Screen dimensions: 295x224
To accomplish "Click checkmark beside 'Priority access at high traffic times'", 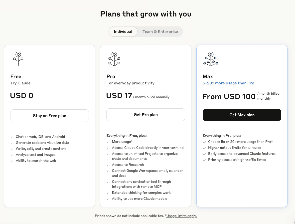I will pos(204,160).
